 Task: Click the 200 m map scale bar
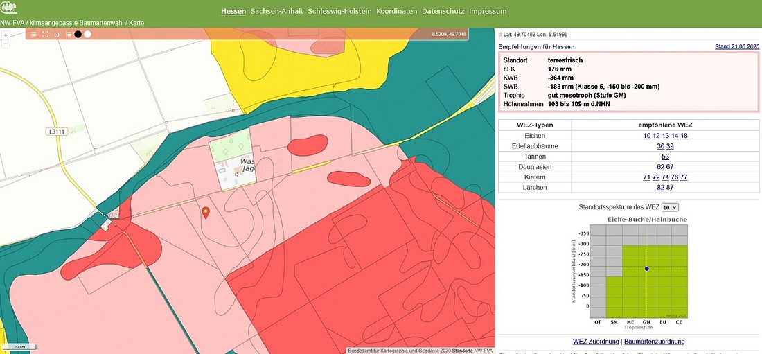point(19,347)
